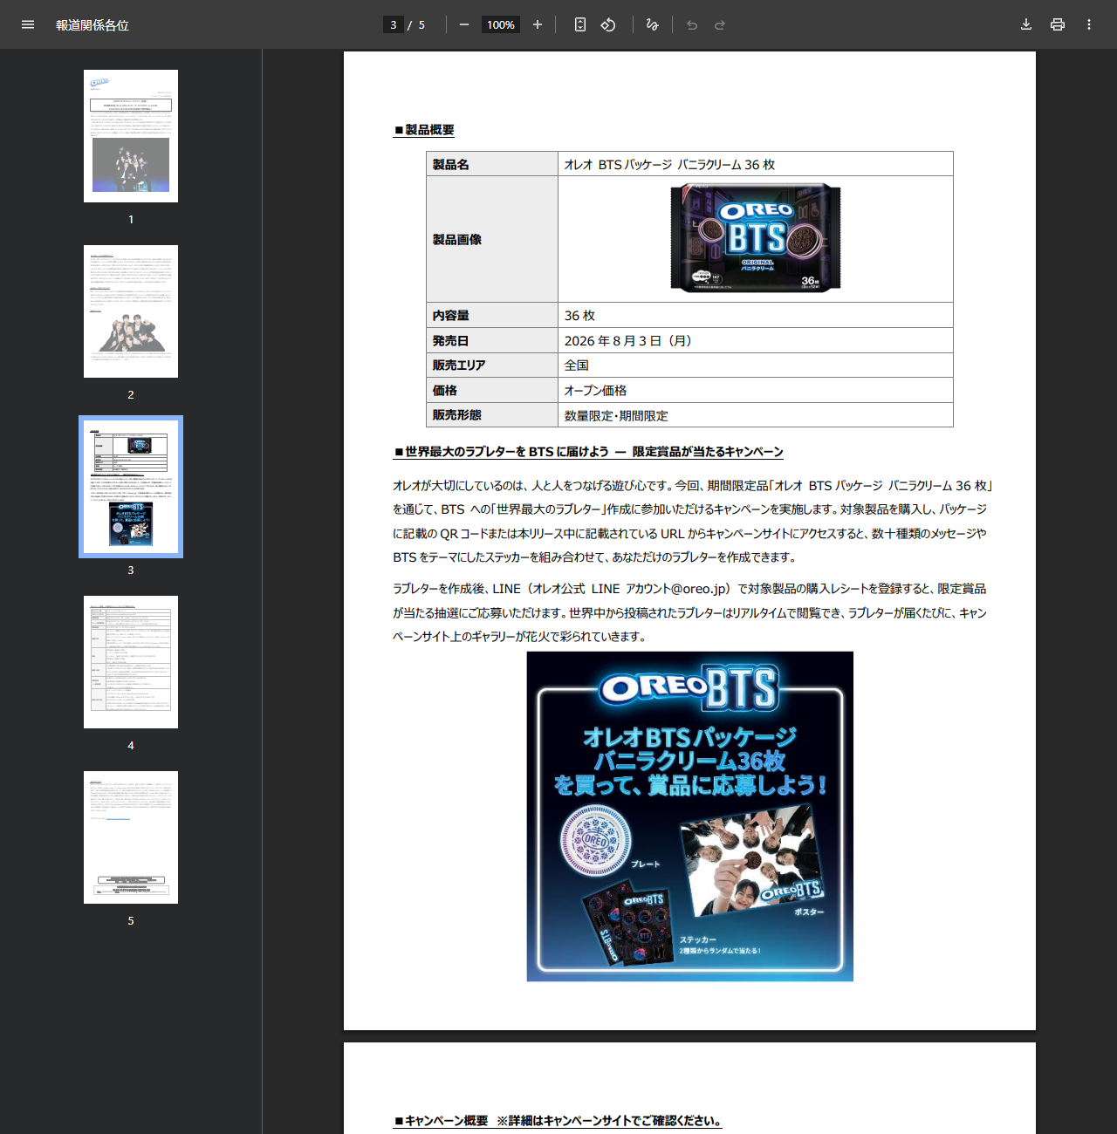Zoom out with the minus icon
Screen dimensions: 1117x1134
click(464, 24)
